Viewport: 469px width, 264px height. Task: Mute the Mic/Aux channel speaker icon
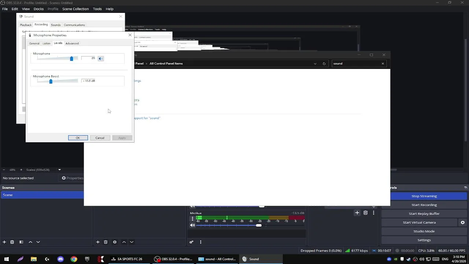192,225
